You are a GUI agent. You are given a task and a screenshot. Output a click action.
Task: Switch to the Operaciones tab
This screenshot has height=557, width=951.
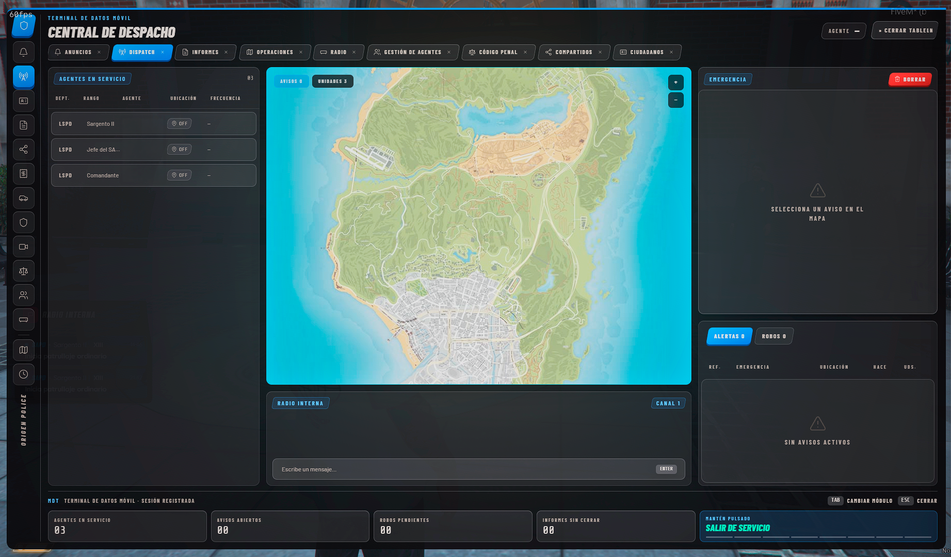click(x=275, y=52)
